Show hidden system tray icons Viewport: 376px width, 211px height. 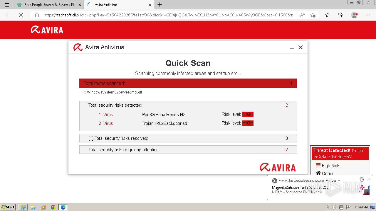[328, 207]
